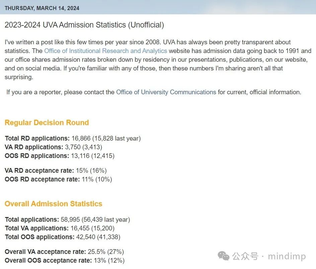Click the Overall Admission Statistics heading
Image resolution: width=316 pixels, height=269 pixels.
click(x=54, y=204)
